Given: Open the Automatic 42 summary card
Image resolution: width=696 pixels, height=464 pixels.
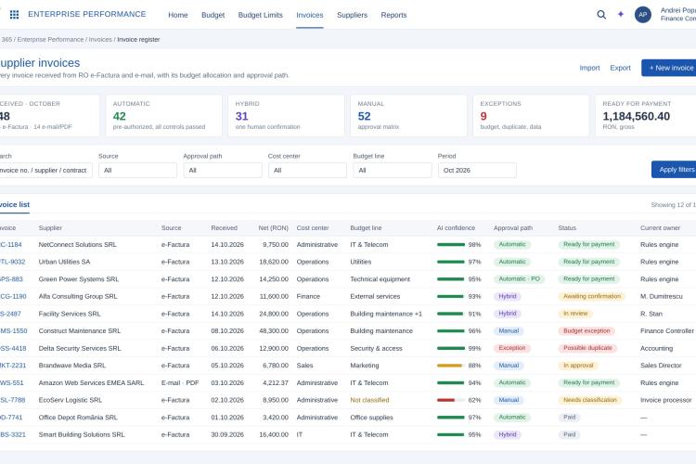Looking at the screenshot, I should [163, 115].
